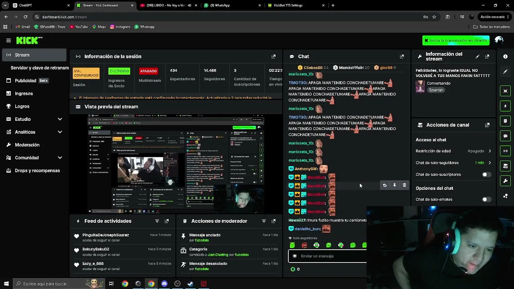Open Servidor y clave de retransmisión

tap(39, 68)
